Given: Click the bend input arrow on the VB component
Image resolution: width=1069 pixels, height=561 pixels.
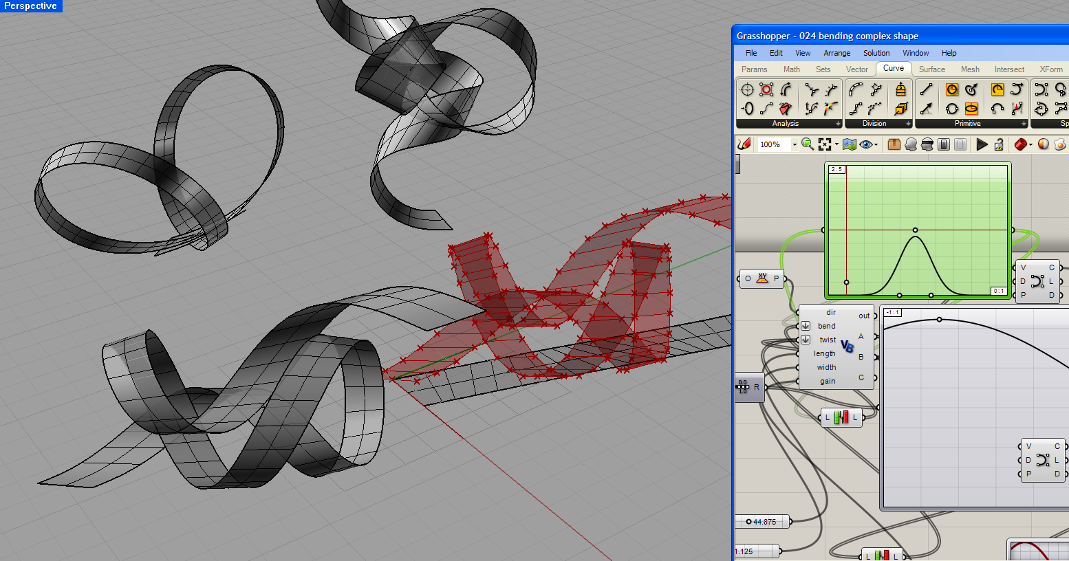Looking at the screenshot, I should pyautogui.click(x=806, y=326).
